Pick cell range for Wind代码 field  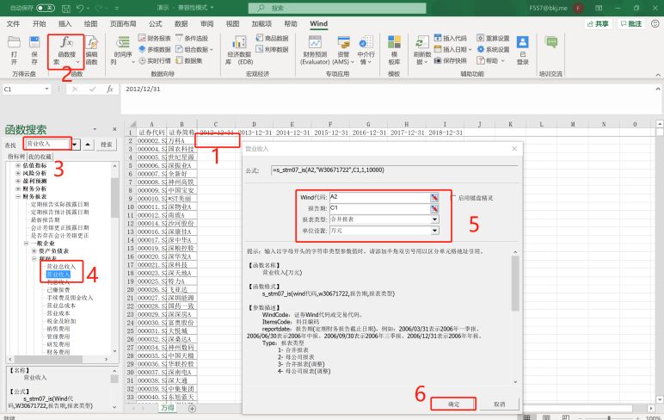pos(434,197)
